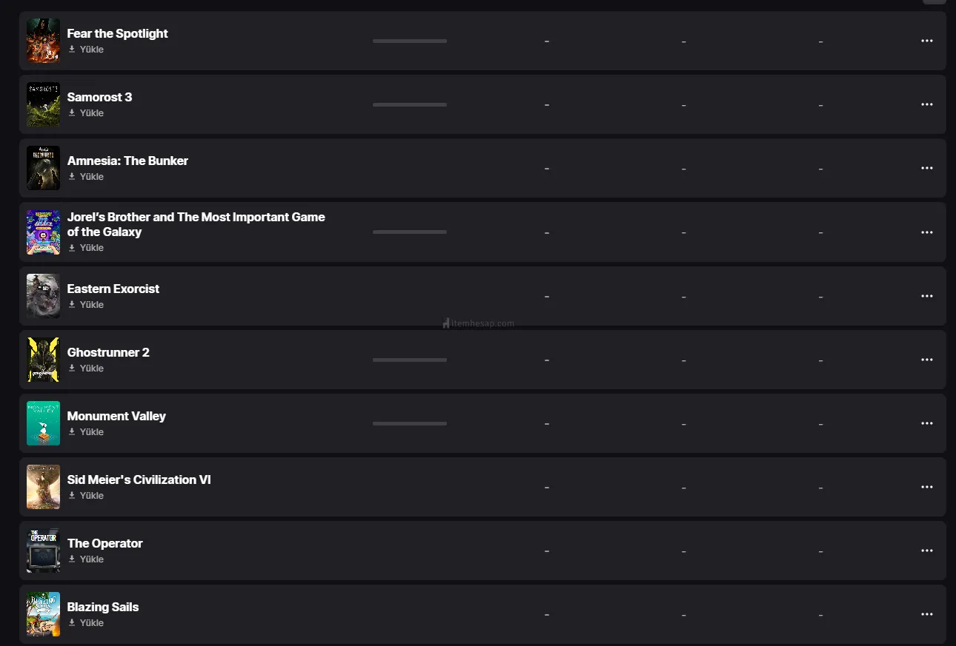Click the Blazing Sails title text
The width and height of the screenshot is (956, 646).
(x=103, y=607)
